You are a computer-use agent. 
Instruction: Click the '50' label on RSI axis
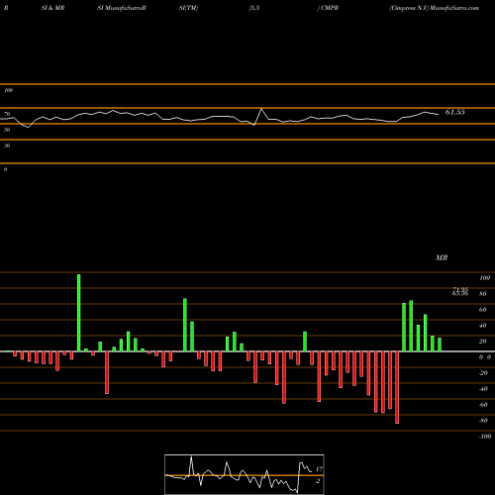coord(7,130)
